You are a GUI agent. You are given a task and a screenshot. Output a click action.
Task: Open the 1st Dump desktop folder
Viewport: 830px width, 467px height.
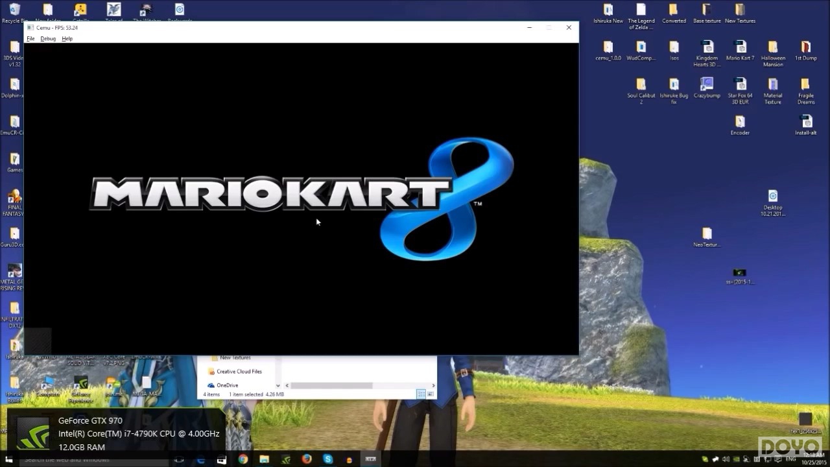pos(805,51)
